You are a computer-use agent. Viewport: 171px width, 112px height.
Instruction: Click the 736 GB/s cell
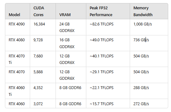click(x=141, y=40)
